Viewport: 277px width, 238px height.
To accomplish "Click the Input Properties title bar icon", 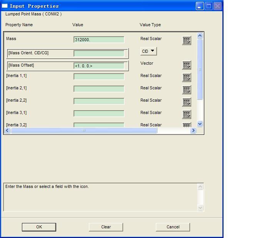I will point(5,6).
